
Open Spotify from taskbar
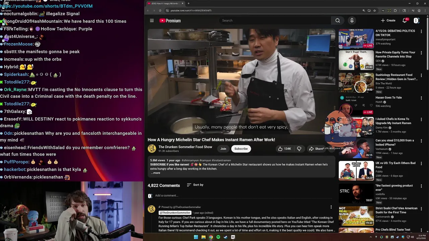coord(218,237)
